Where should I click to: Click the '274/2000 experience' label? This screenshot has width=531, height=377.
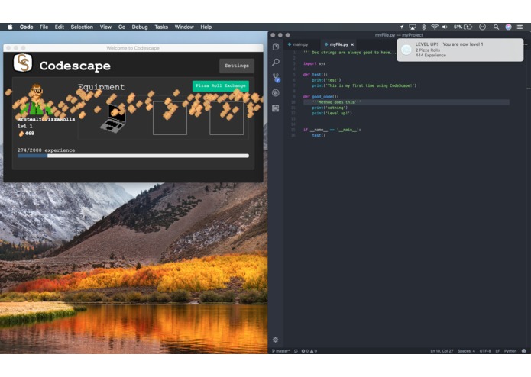coord(47,150)
